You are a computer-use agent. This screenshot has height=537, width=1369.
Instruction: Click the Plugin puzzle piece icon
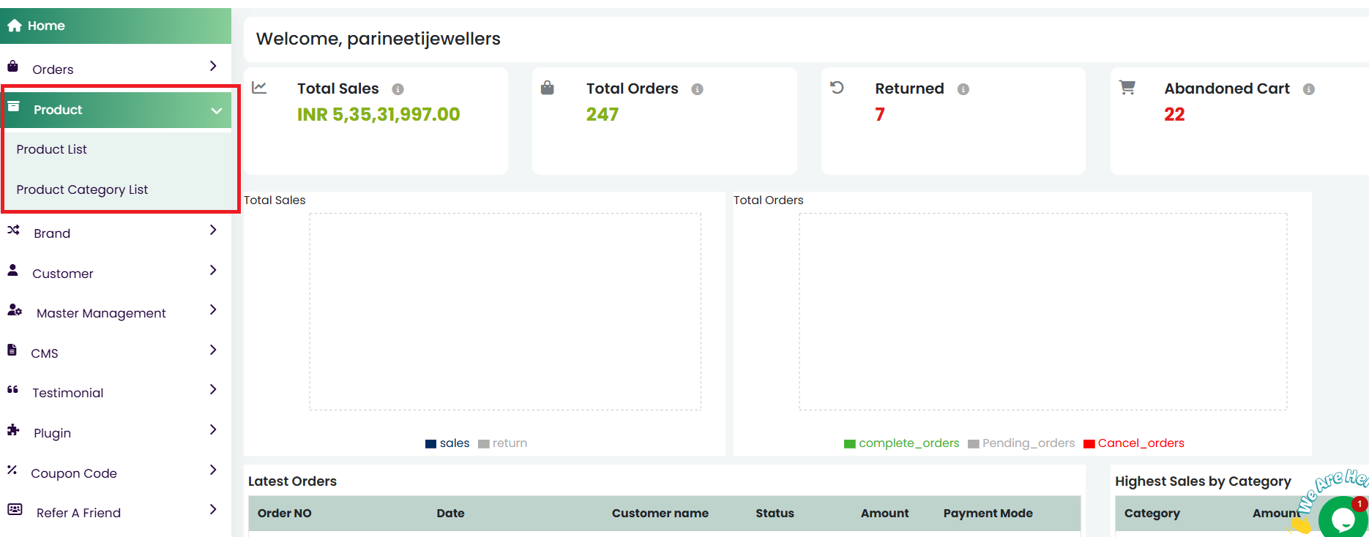pyautogui.click(x=13, y=430)
